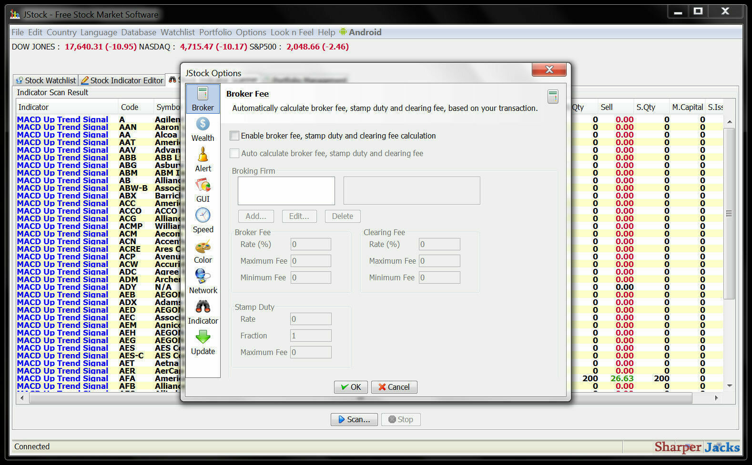Screen dimensions: 752x465
Task: Open the Network options section
Action: [203, 282]
